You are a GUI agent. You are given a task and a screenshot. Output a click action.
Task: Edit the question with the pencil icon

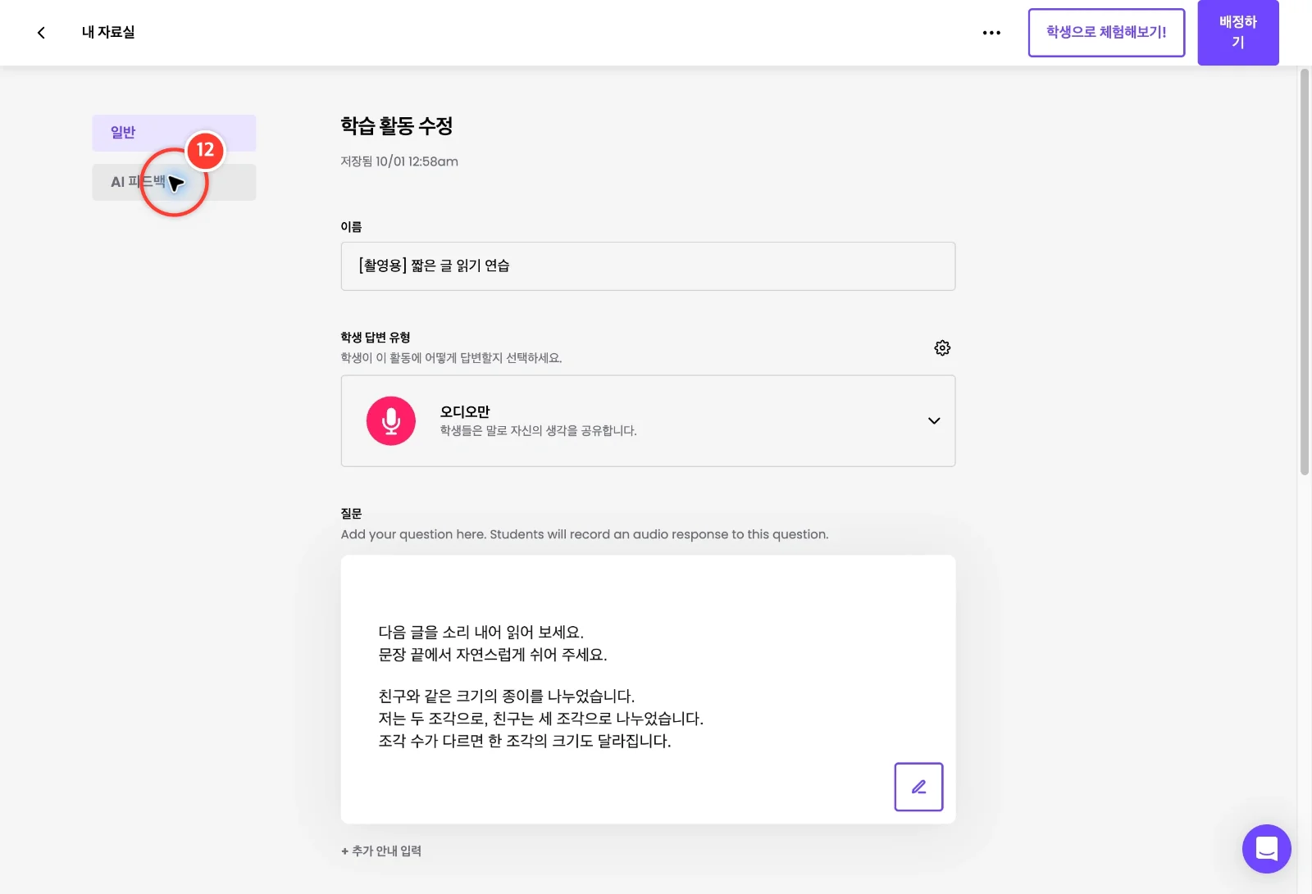pyautogui.click(x=918, y=787)
